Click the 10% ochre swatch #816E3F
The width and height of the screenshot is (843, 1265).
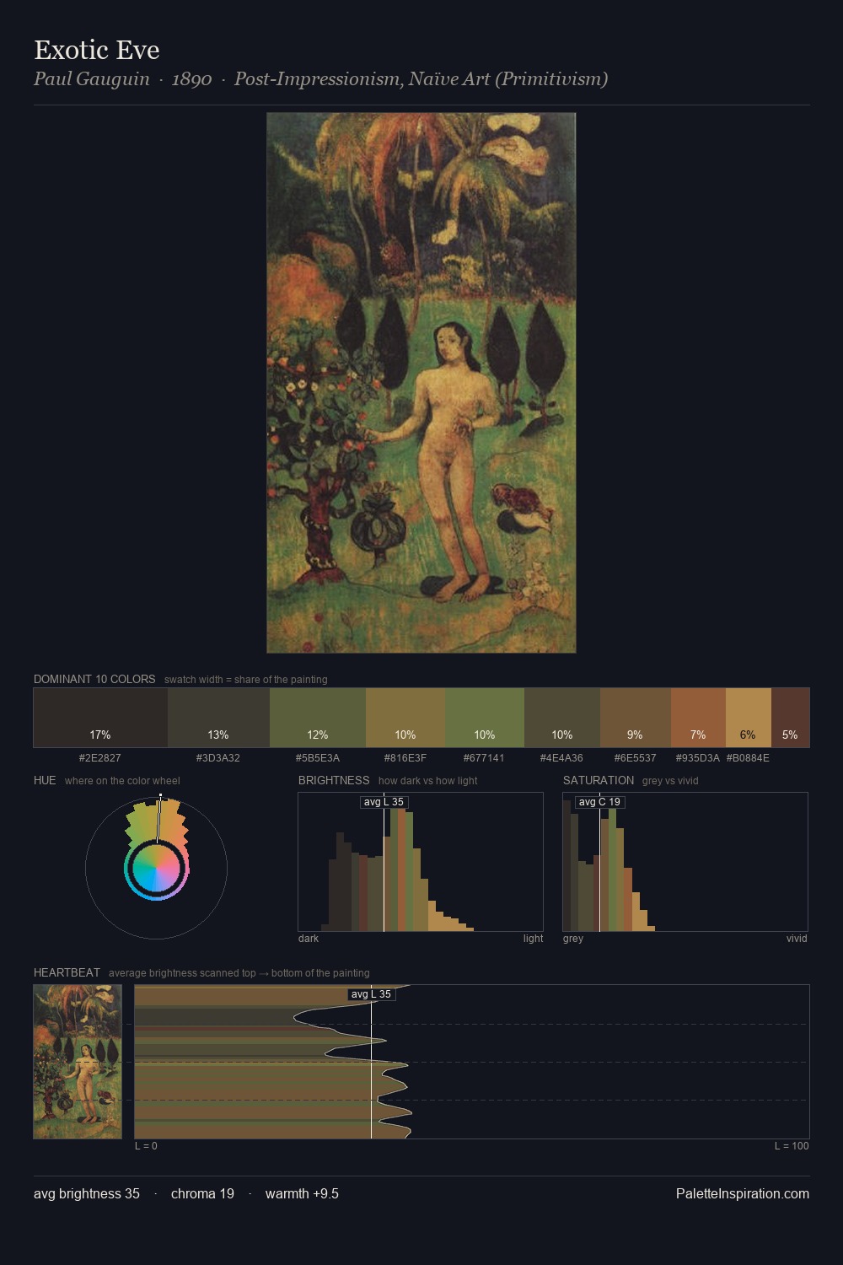[405, 718]
